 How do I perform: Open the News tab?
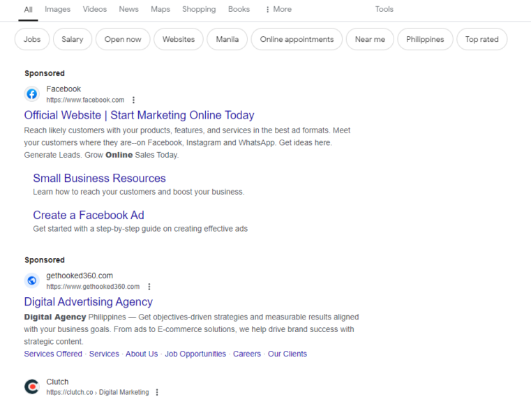click(x=128, y=9)
